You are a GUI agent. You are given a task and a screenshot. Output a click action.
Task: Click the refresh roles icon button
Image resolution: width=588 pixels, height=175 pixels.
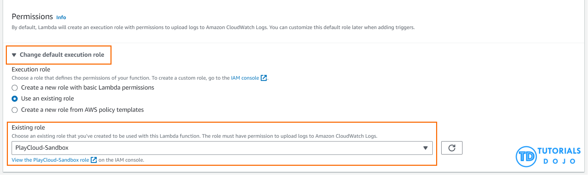[452, 148]
